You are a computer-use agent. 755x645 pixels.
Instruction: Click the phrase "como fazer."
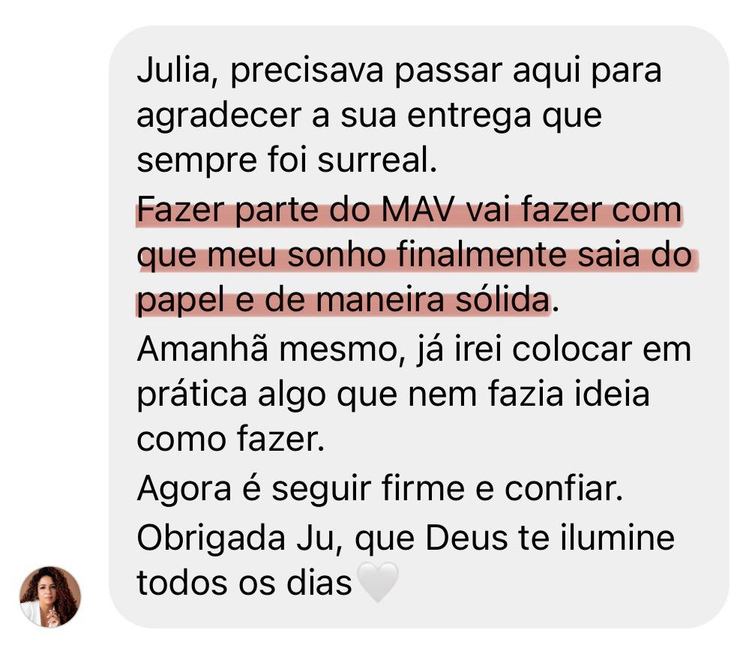pyautogui.click(x=231, y=439)
